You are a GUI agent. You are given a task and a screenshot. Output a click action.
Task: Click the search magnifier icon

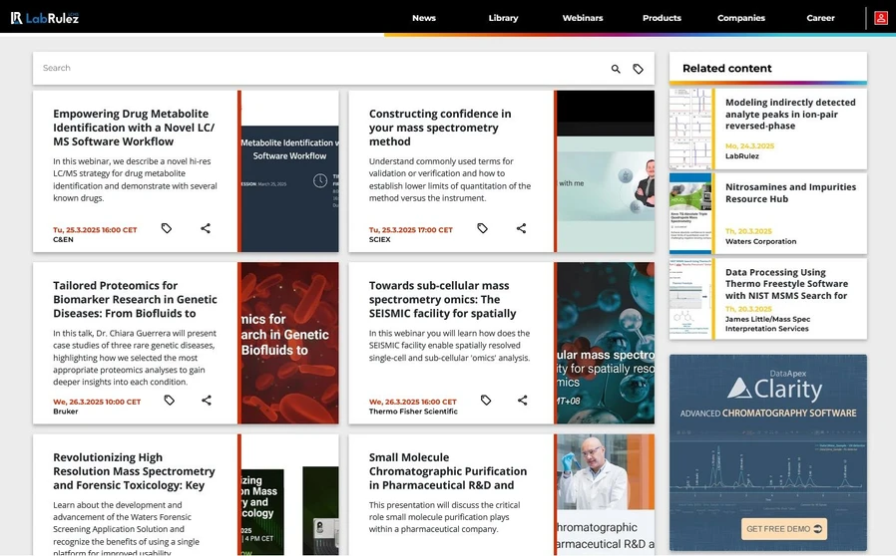[x=616, y=69]
